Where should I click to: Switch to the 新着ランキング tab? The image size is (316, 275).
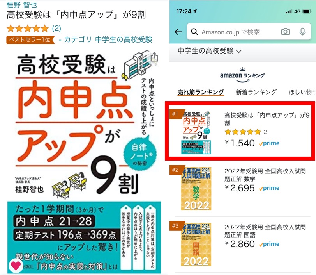[x=256, y=92]
